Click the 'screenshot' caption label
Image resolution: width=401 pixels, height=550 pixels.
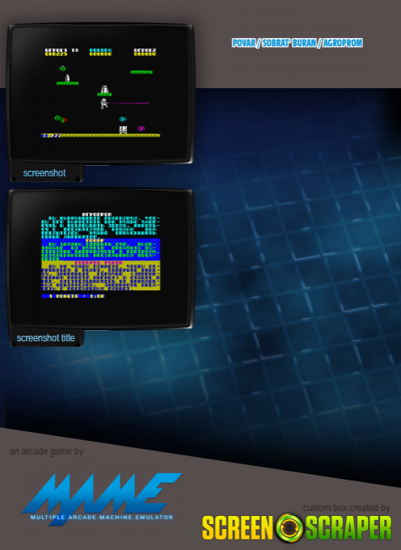pos(44,173)
